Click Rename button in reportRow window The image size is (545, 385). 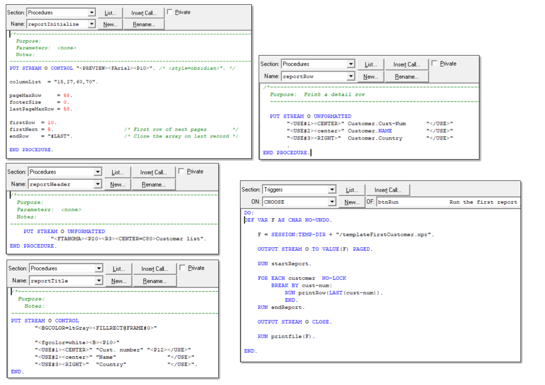[x=407, y=77]
